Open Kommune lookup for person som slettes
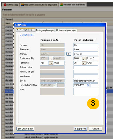The image size is (113, 139). click(51, 63)
